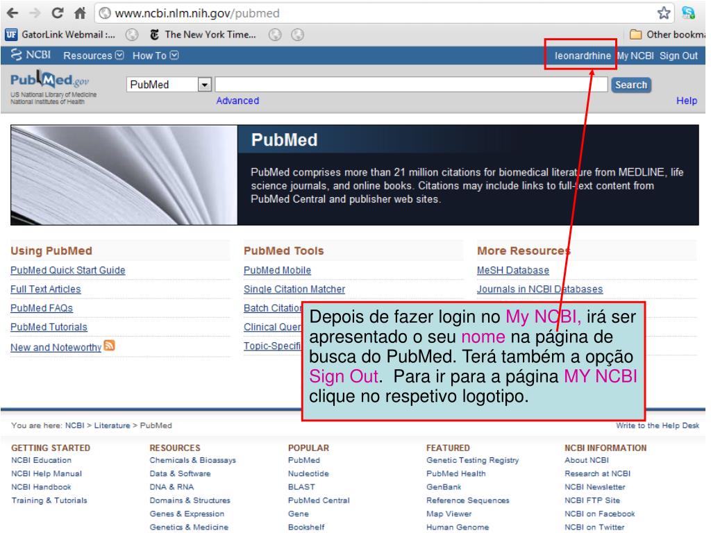
Task: Sign Out of NCBI account
Action: point(678,56)
